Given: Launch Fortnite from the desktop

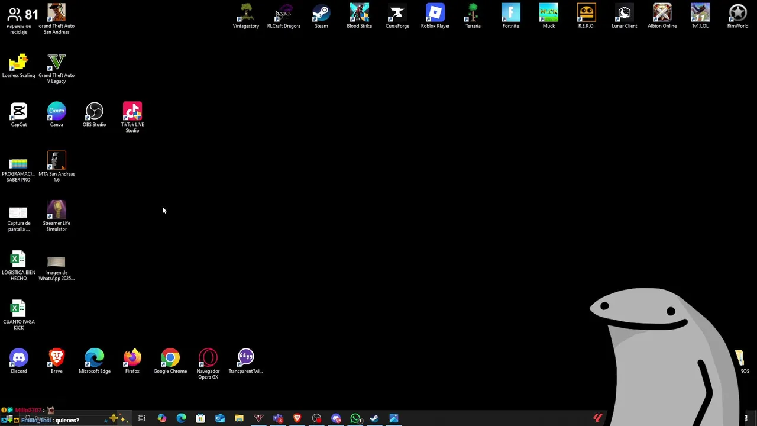Looking at the screenshot, I should click(510, 16).
